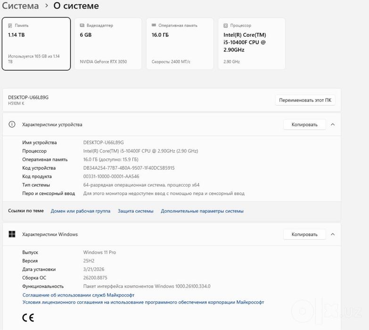Click version value 25H2
The width and height of the screenshot is (369, 330).
click(x=89, y=261)
